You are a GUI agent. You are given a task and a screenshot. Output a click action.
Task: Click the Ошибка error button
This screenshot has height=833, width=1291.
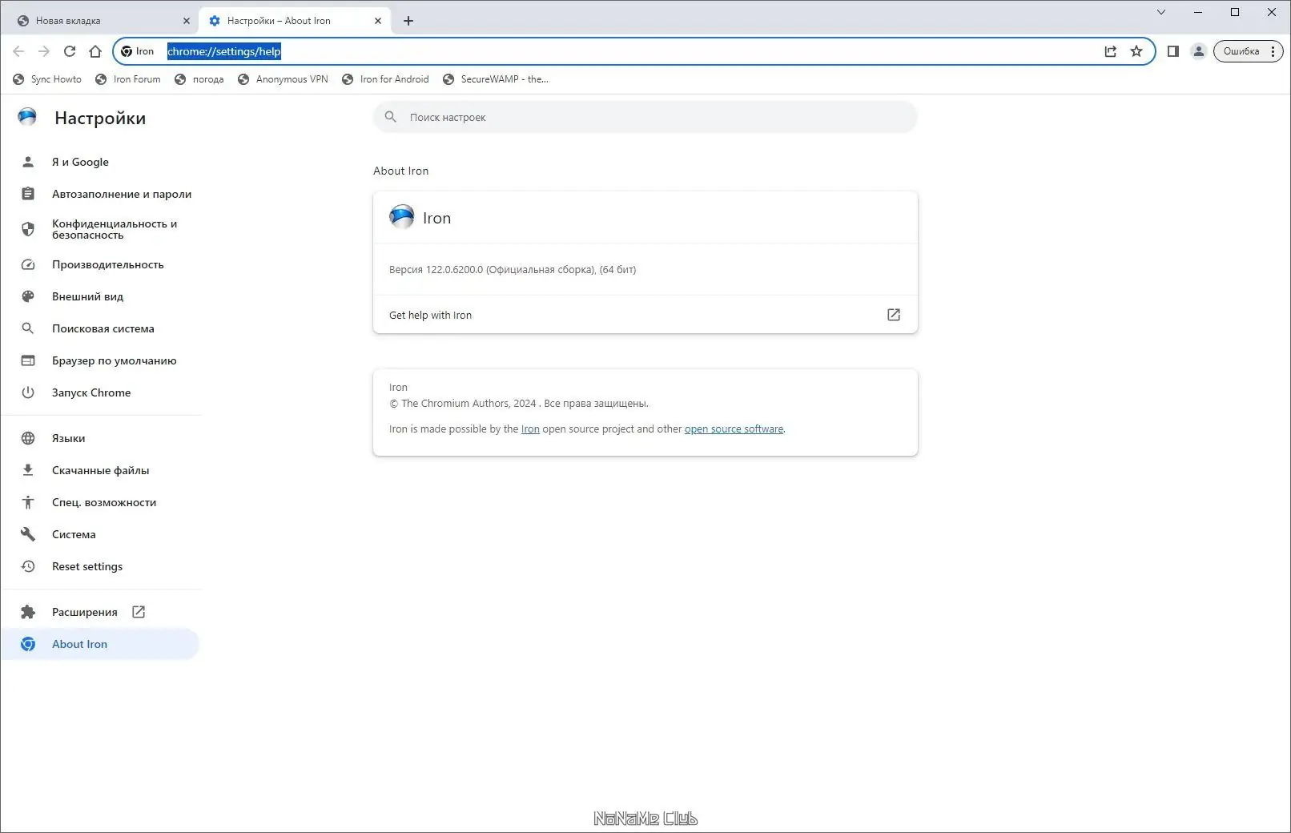[1241, 51]
